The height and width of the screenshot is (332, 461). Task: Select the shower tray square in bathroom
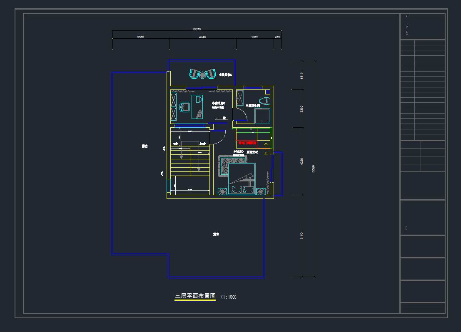coord(262,116)
